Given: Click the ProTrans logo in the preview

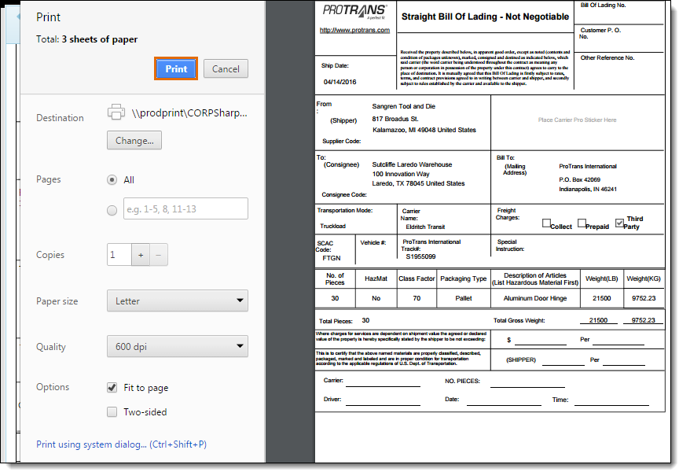Looking at the screenshot, I should (x=354, y=11).
